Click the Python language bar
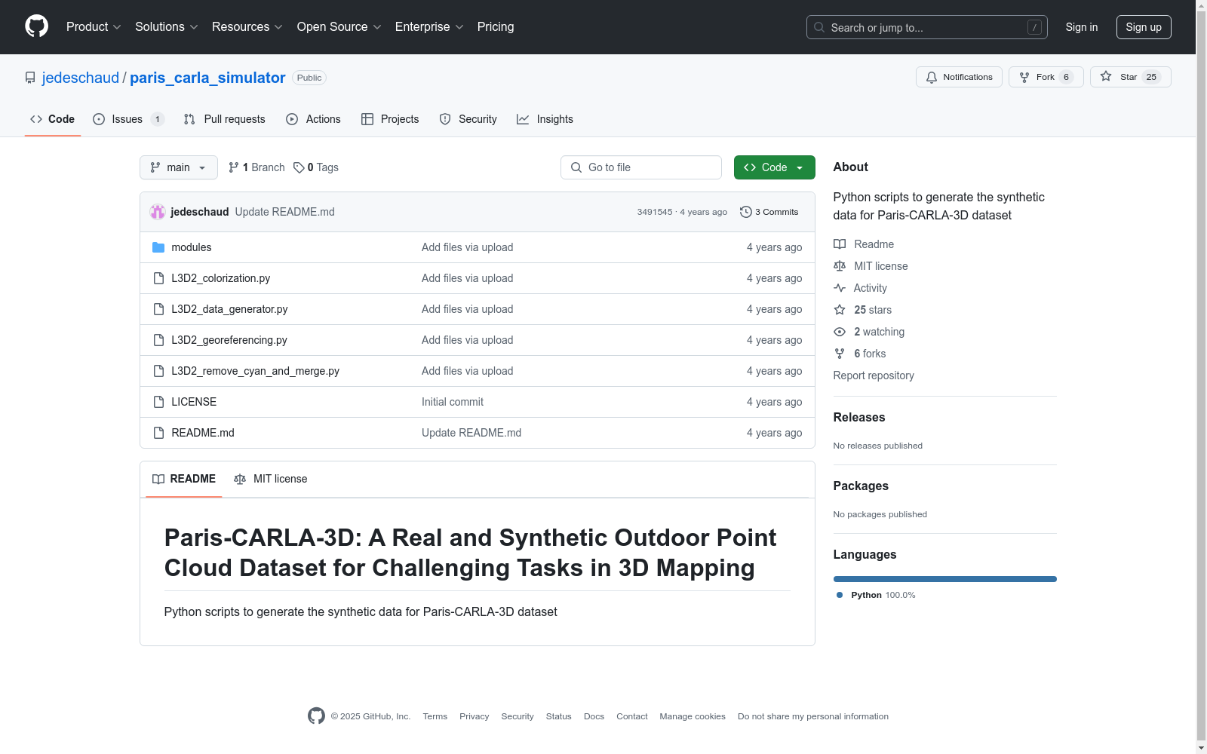The width and height of the screenshot is (1207, 754). click(945, 579)
